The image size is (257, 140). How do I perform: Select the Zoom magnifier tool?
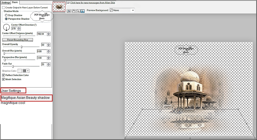click(x=78, y=11)
